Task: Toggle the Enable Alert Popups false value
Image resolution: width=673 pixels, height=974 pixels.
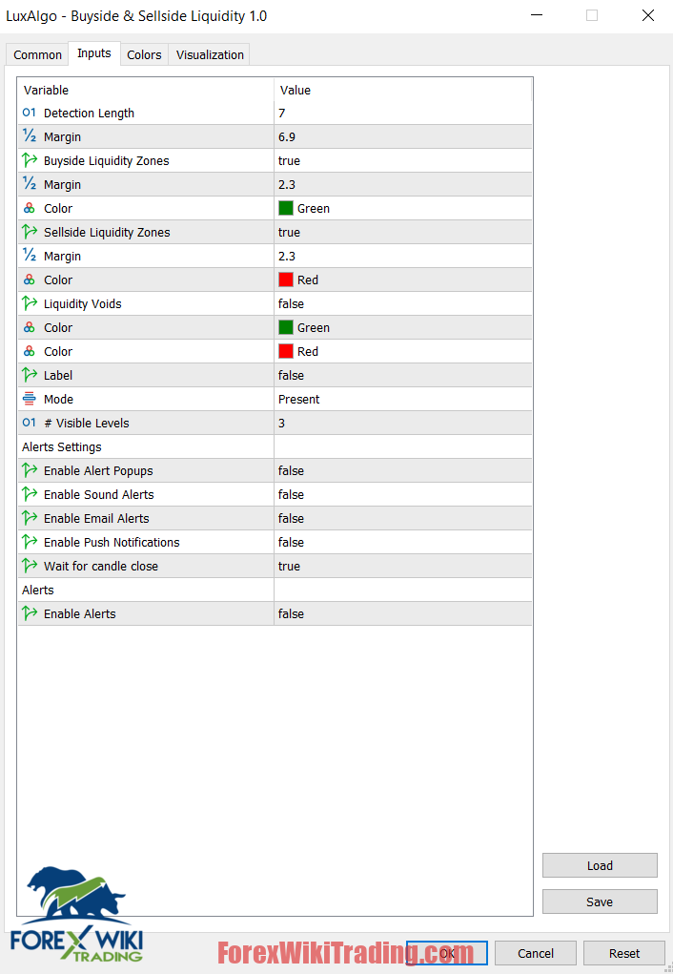Action: point(403,470)
